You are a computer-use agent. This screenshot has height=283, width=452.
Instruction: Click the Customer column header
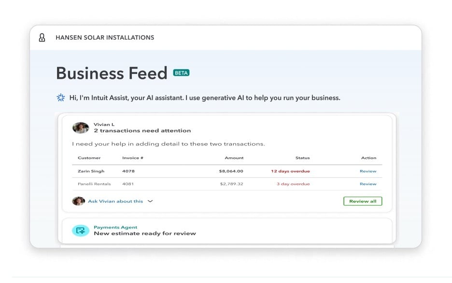point(89,157)
